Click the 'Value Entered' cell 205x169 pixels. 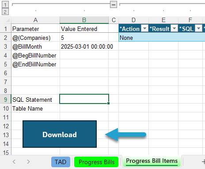84,28
